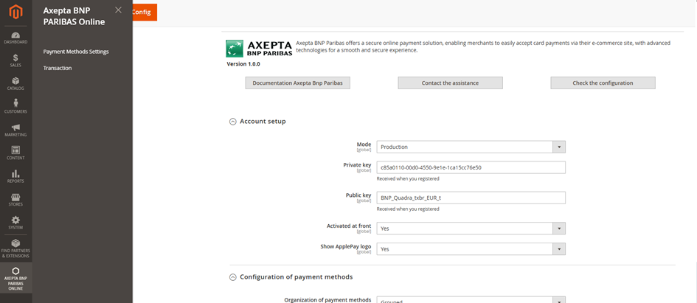Screen dimensions: 697x303
Task: Open the Show ApplePay logo dropdown
Action: click(x=471, y=249)
